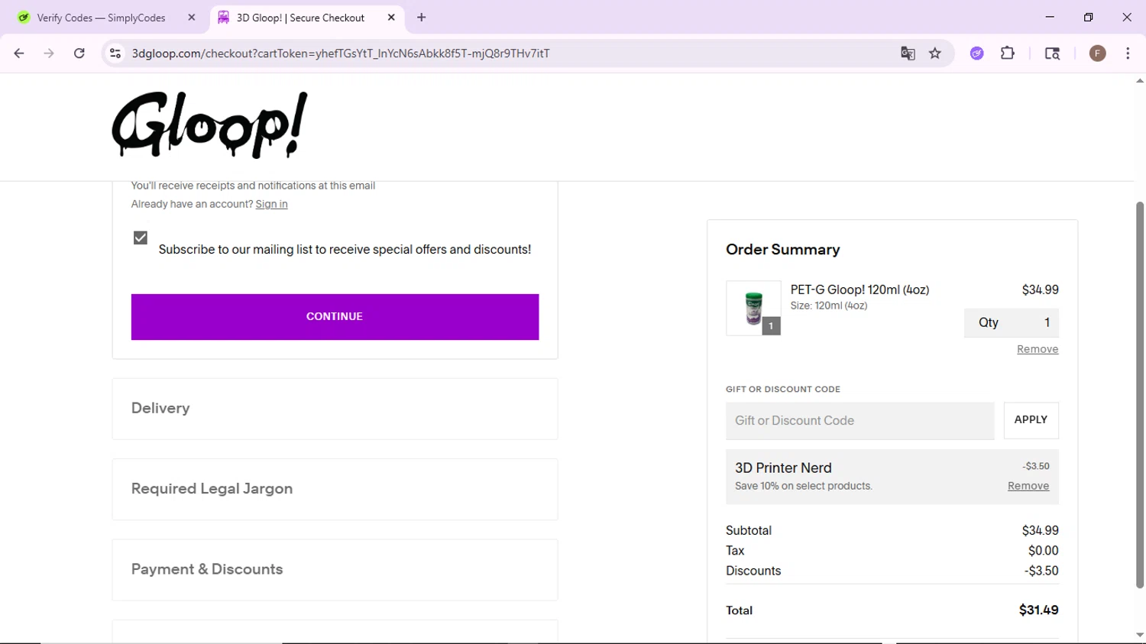View site information icon in address bar
The image size is (1146, 644).
click(x=115, y=53)
